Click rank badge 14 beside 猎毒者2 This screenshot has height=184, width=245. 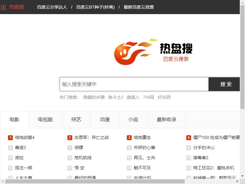click(189, 158)
